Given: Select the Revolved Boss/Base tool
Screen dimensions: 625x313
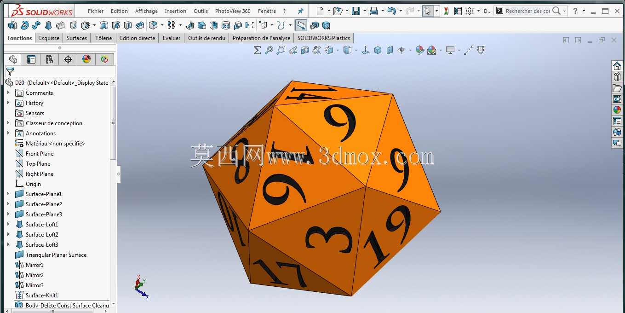Looking at the screenshot, I should click(24, 25).
